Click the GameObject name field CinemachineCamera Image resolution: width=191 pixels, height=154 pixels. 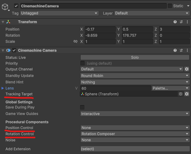pyautogui.click(x=94, y=6)
